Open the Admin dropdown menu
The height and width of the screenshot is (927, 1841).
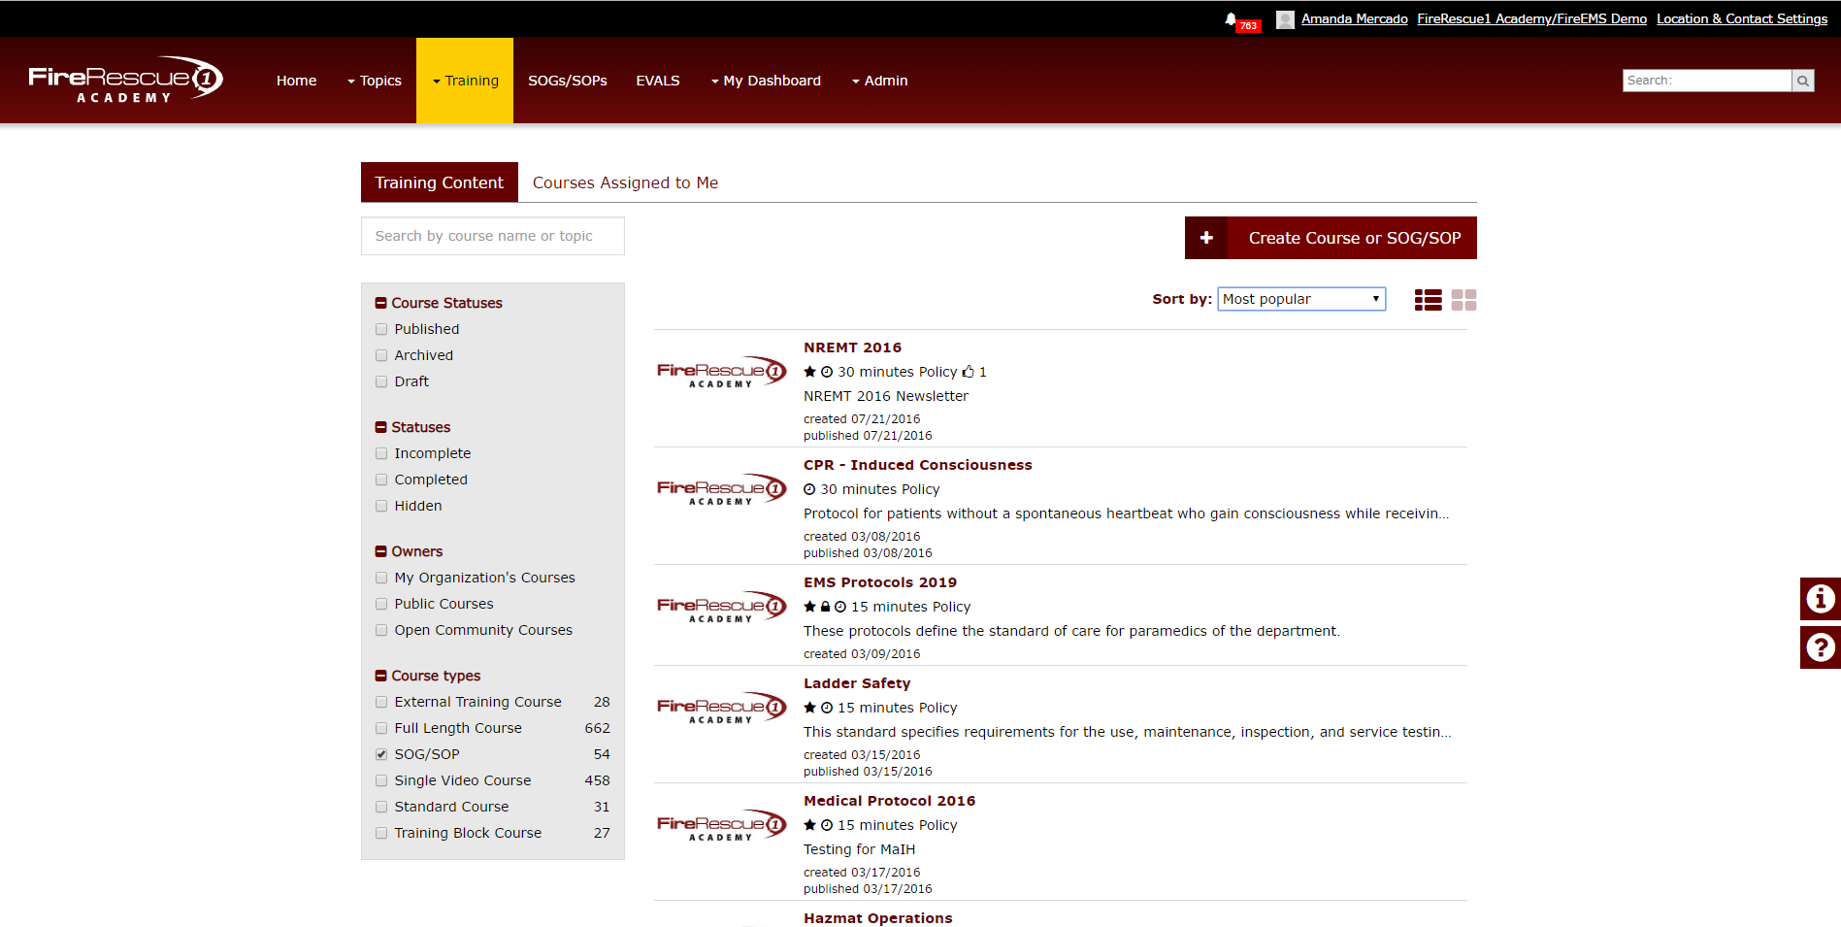coord(880,81)
